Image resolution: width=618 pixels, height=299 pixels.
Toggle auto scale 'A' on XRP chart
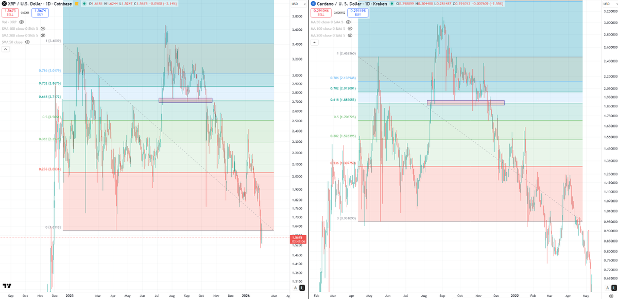coord(295,288)
